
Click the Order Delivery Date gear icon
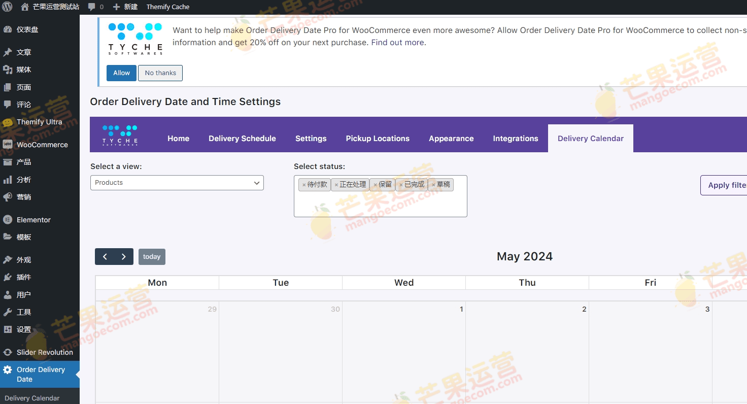pos(8,369)
